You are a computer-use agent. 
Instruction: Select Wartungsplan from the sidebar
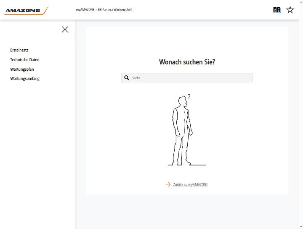coord(22,69)
